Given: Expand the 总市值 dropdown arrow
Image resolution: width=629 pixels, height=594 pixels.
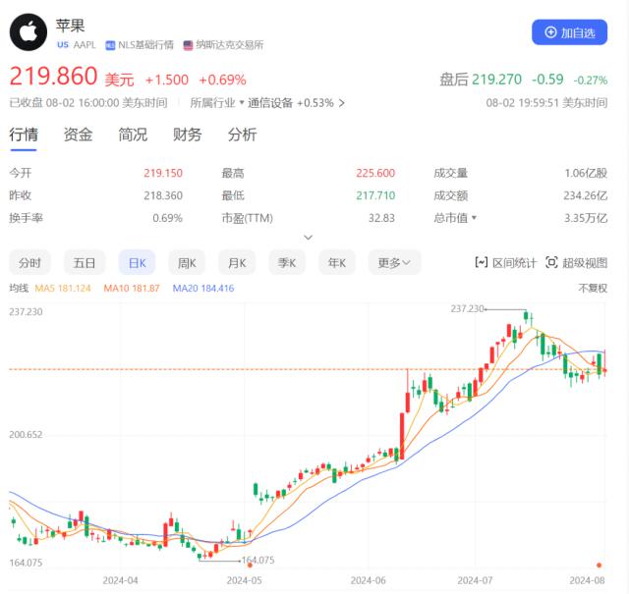Looking at the screenshot, I should [x=474, y=218].
